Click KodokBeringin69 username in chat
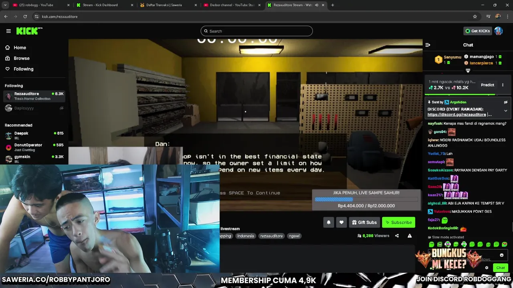 [442, 228]
